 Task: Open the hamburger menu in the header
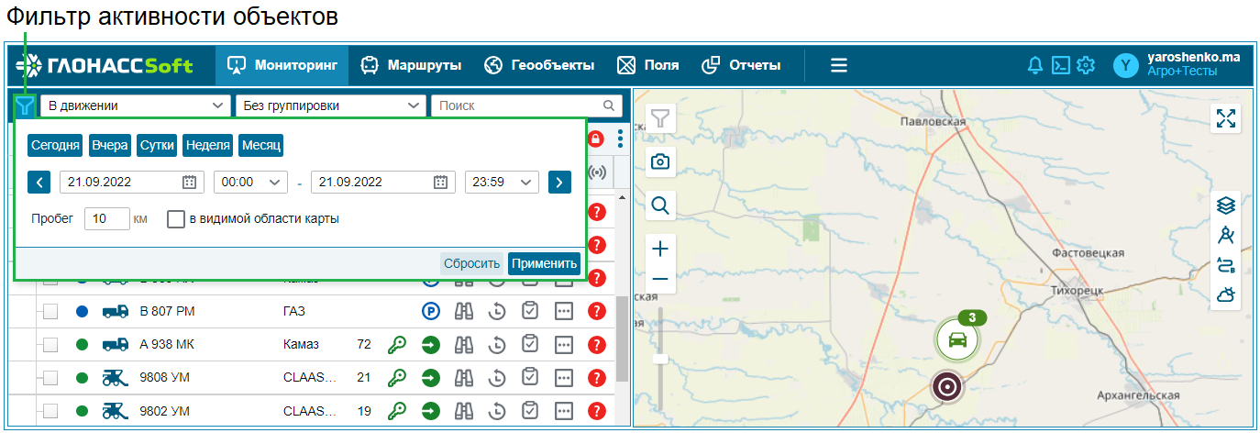point(839,65)
